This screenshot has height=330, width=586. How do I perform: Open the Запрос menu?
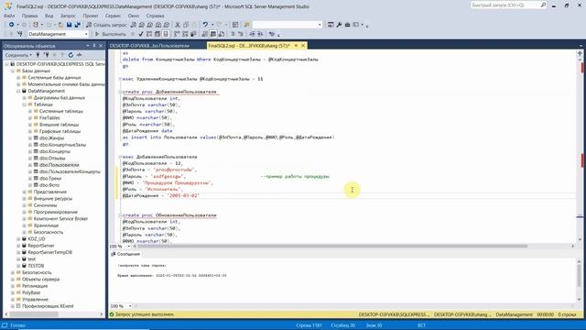tap(68, 16)
